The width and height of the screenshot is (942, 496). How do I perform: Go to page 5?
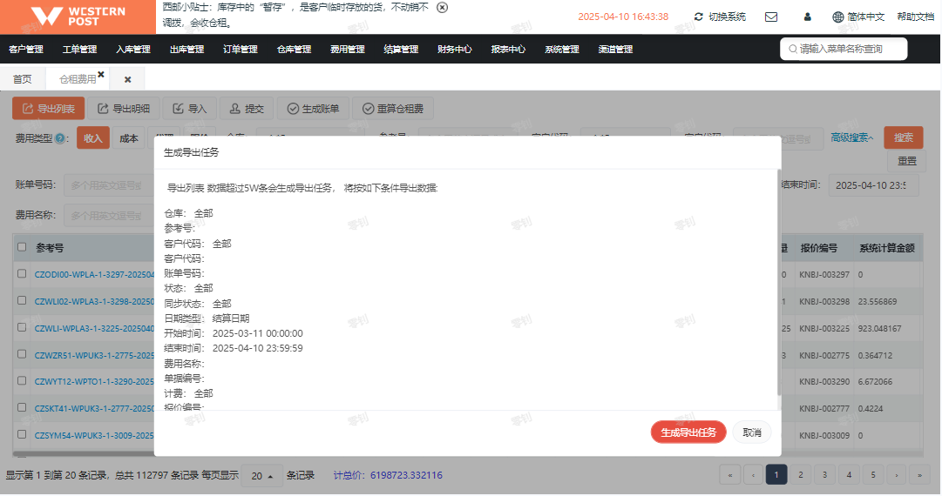pyautogui.click(x=873, y=475)
